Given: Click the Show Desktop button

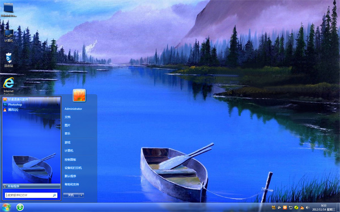Looking at the screenshot, I should (x=338, y=207).
